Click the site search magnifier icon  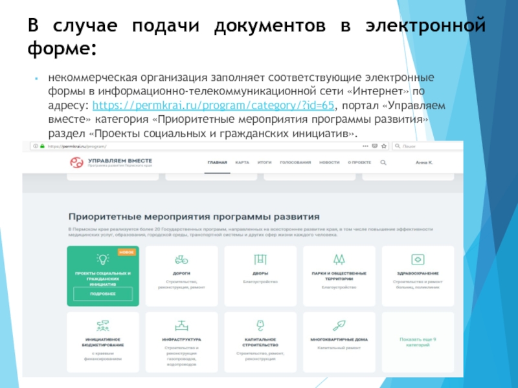click(x=383, y=163)
